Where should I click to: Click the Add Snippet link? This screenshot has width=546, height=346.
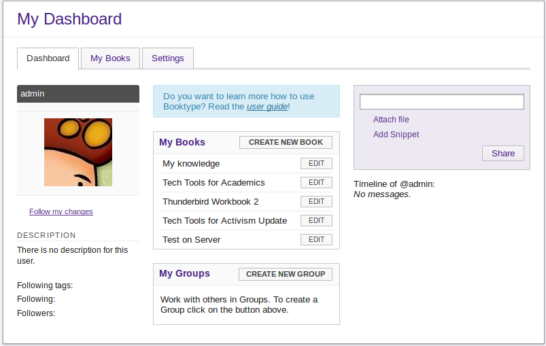point(396,135)
